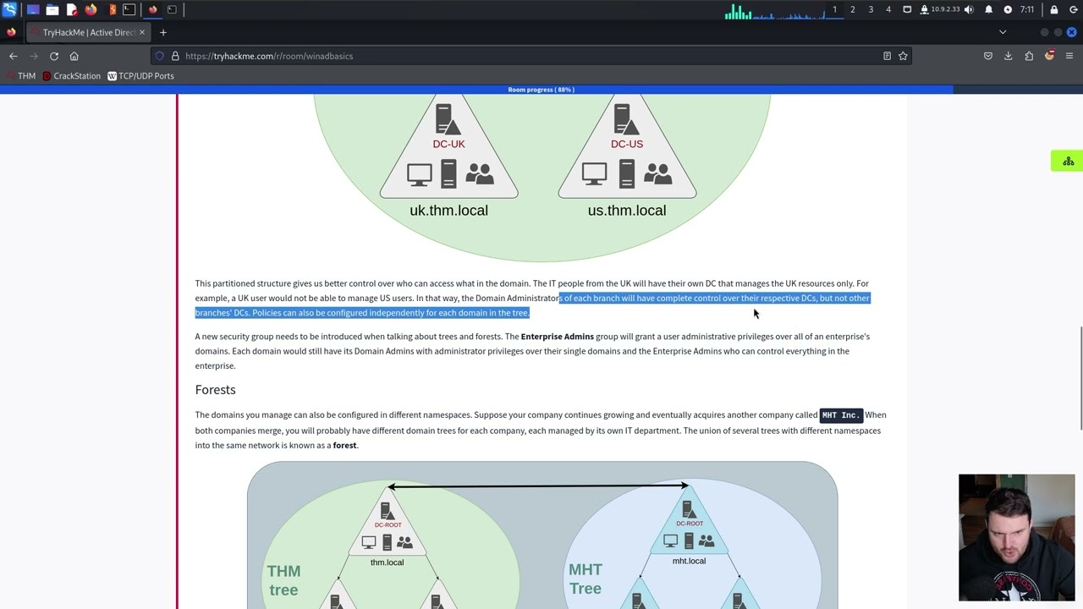Lock the screen with padlock icon
The height and width of the screenshot is (609, 1083).
point(1054,9)
